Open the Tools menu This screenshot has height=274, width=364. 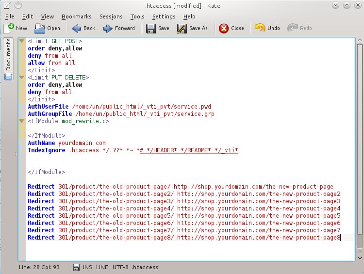[137, 16]
